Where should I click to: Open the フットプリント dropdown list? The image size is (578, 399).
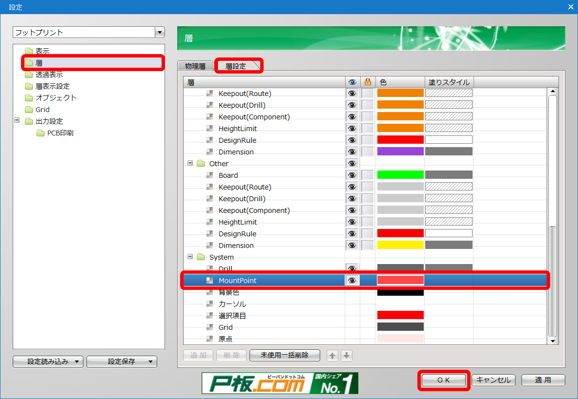pyautogui.click(x=160, y=33)
